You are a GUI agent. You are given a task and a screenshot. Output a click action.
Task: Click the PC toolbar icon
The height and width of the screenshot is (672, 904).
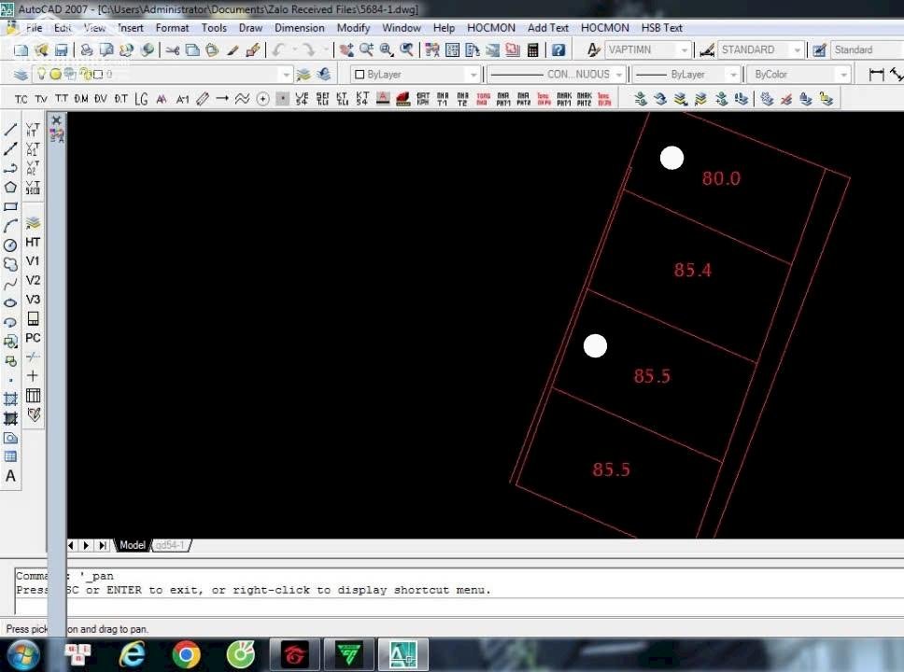tap(33, 338)
